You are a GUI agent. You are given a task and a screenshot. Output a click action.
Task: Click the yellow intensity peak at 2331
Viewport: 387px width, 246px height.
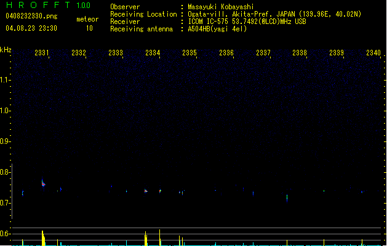[x=43, y=238]
